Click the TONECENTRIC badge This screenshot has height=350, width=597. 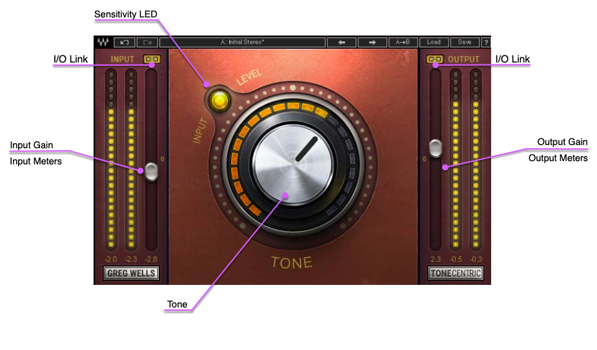point(456,273)
